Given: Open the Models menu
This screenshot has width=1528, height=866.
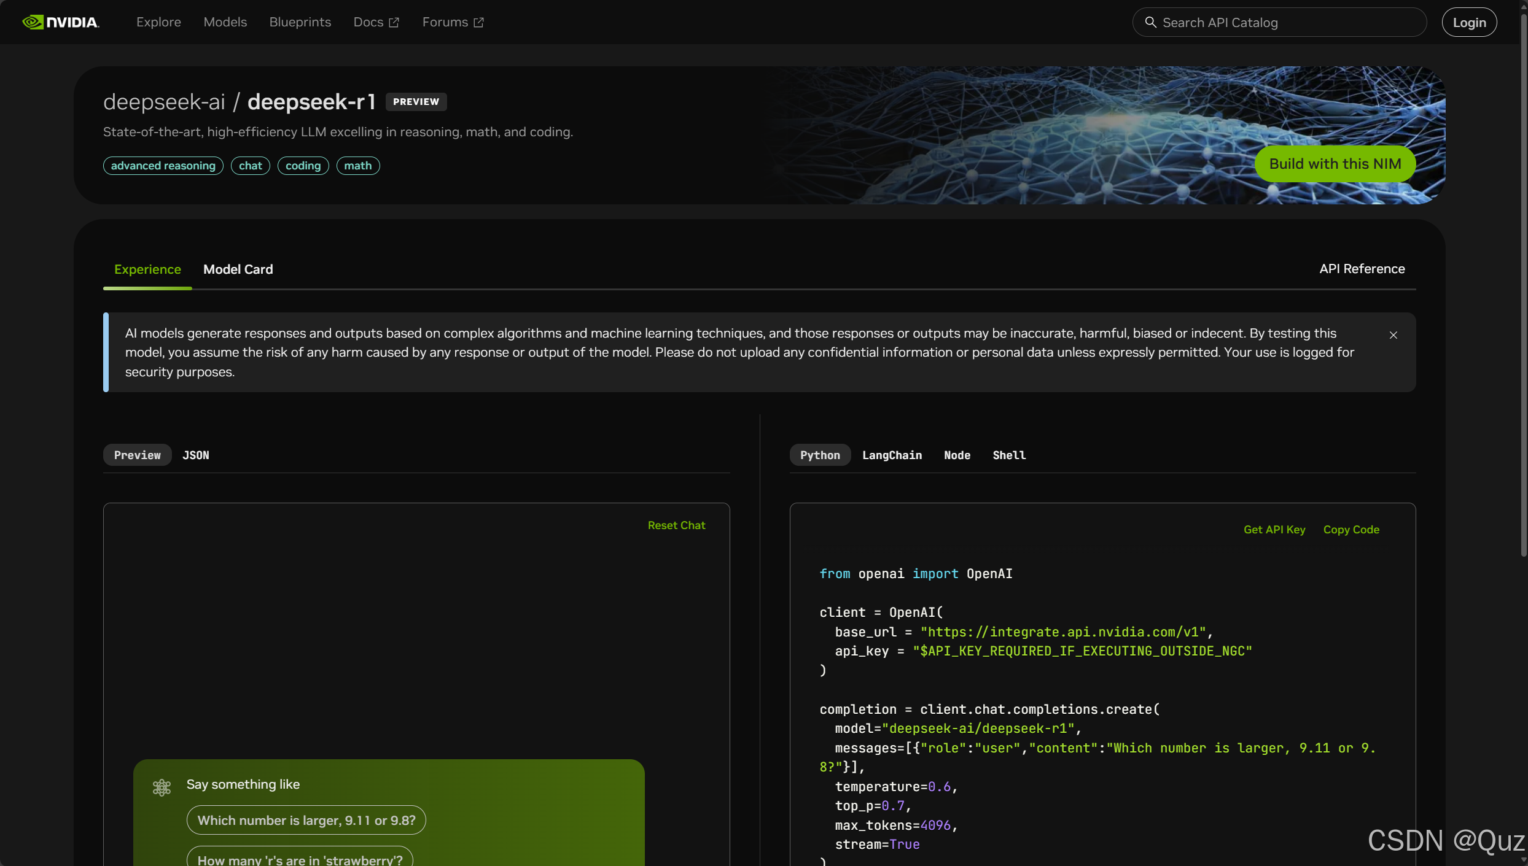Looking at the screenshot, I should click(225, 22).
